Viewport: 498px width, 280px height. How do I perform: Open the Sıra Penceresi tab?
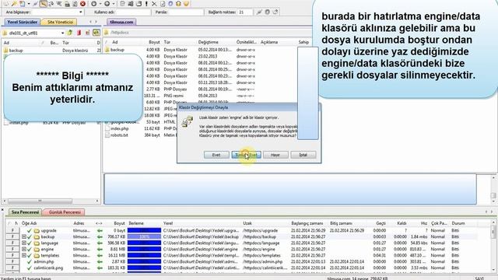point(25,212)
